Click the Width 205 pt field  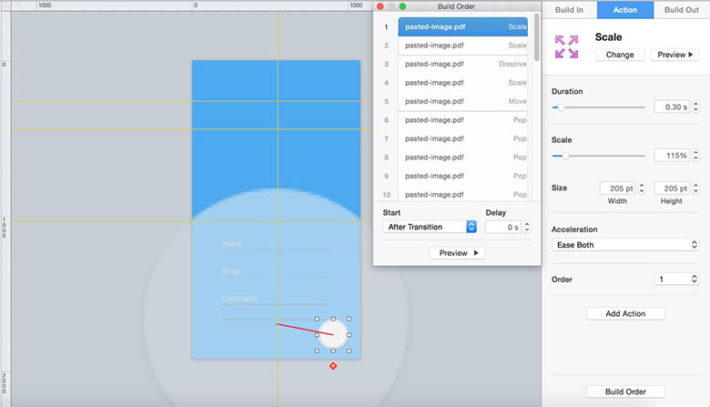(618, 188)
